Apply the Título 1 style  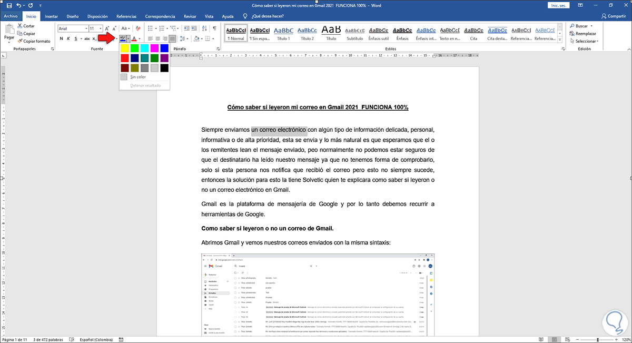tap(284, 33)
